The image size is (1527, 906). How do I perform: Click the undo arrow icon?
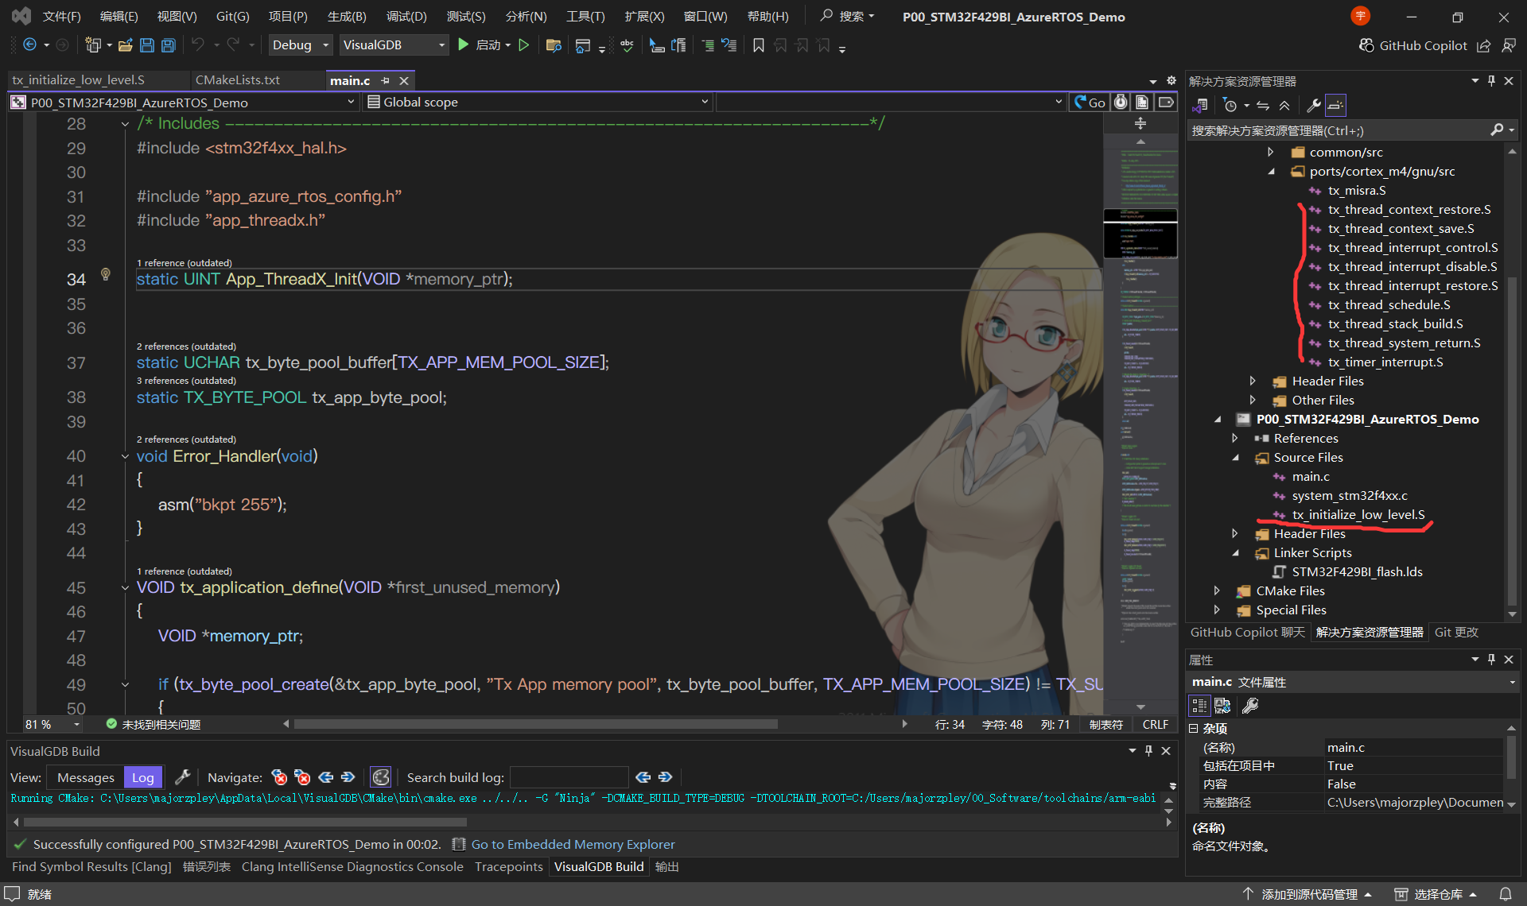(198, 45)
